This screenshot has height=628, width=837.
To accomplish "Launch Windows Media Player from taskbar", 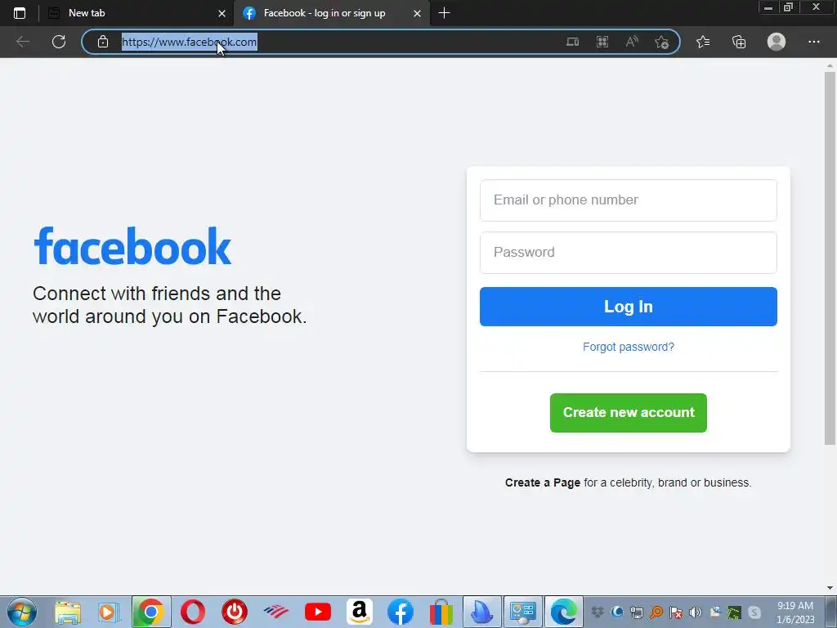I will pyautogui.click(x=109, y=612).
